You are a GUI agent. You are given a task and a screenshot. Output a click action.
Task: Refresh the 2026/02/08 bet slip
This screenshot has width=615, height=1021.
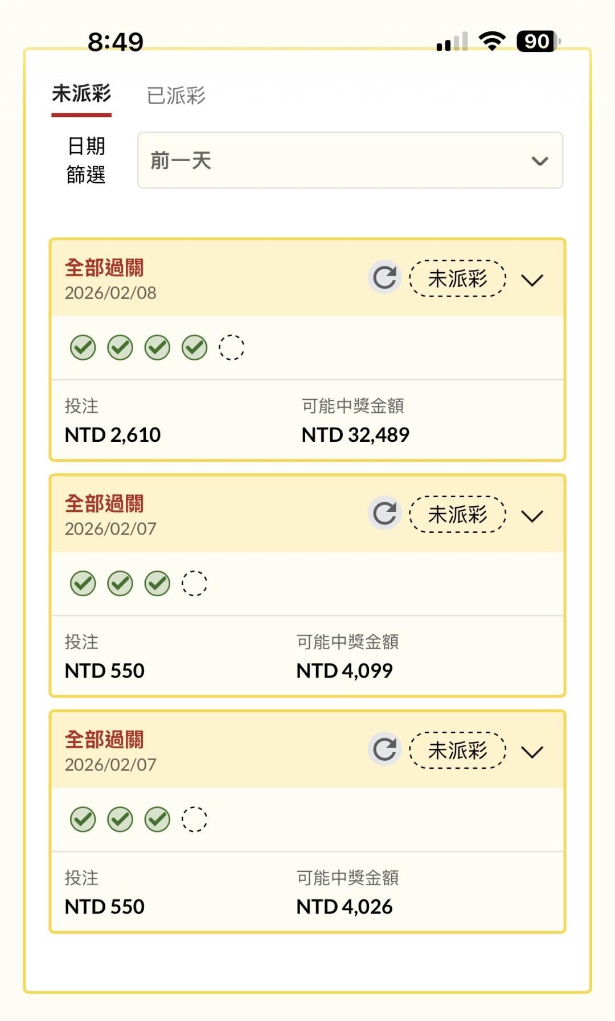tap(384, 278)
